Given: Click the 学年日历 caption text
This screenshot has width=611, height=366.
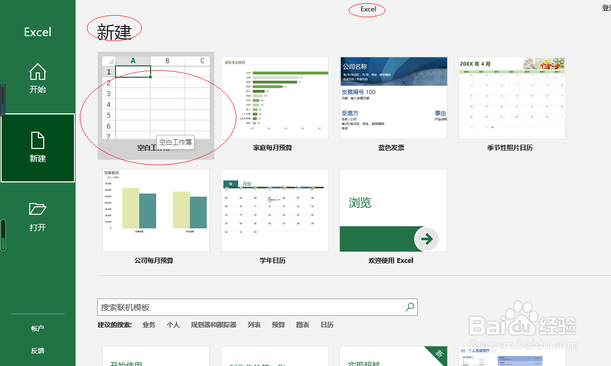Looking at the screenshot, I should 273,260.
